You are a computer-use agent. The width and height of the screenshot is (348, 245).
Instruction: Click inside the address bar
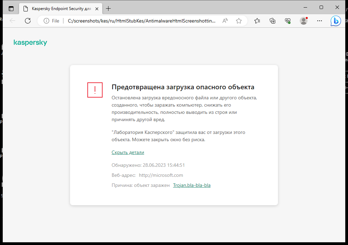click(x=139, y=20)
